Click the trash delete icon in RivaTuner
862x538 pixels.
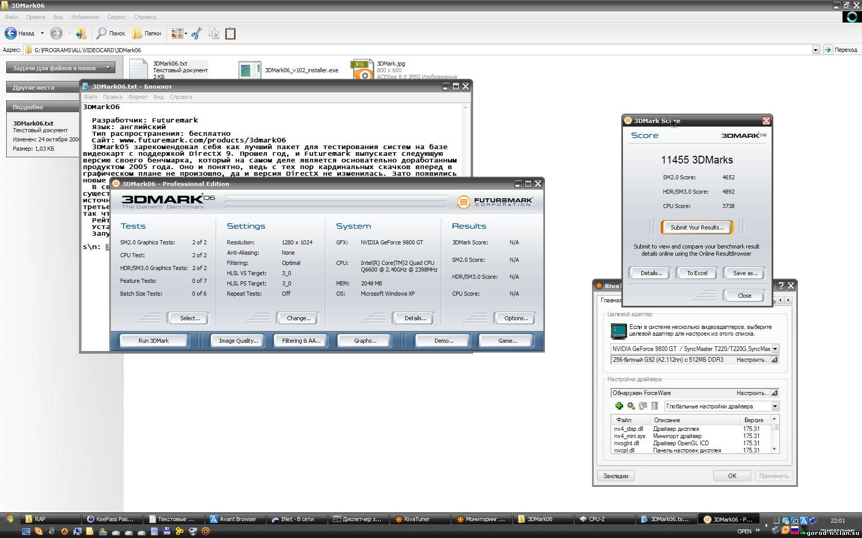click(x=655, y=406)
